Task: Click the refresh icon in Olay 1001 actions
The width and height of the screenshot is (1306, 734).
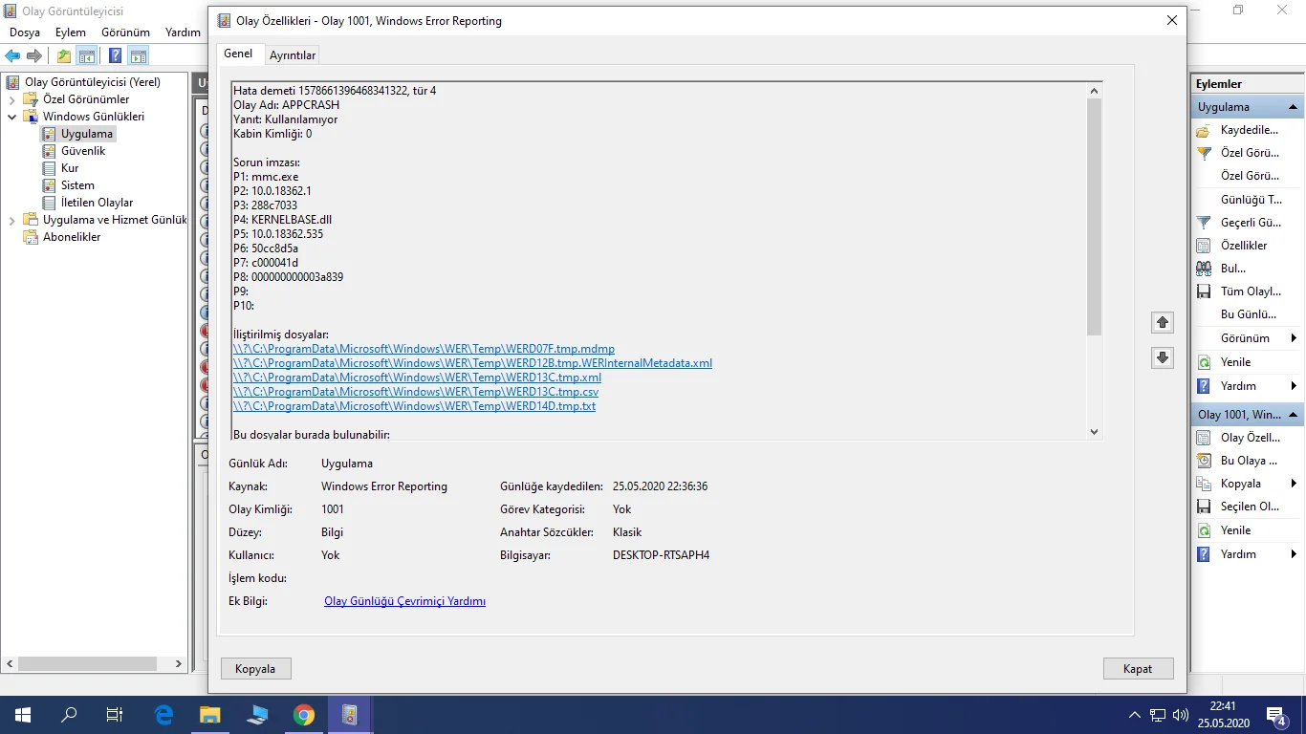Action: 1205,530
